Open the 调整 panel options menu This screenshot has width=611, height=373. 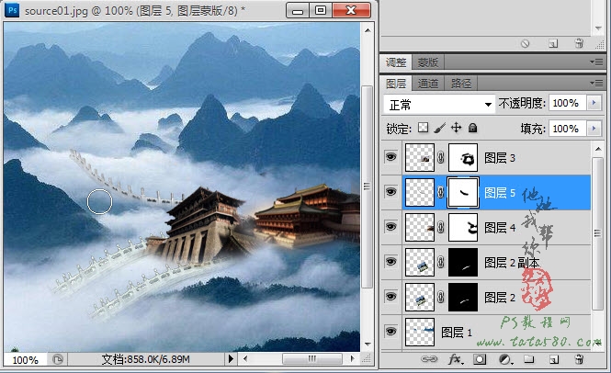tap(596, 62)
